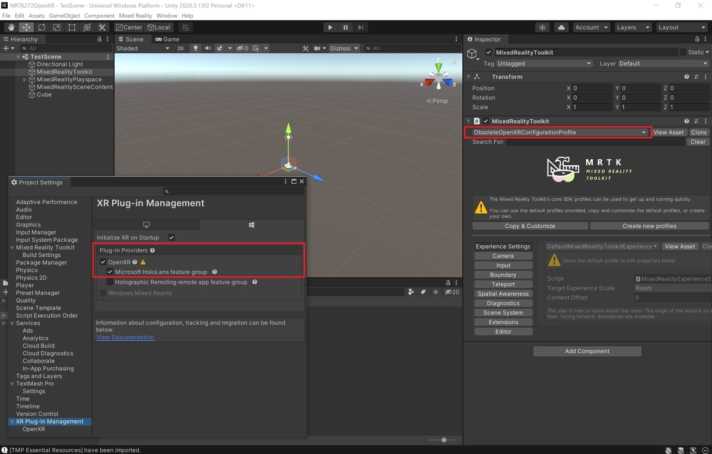Click the Position X value field
This screenshot has width=712, height=454.
(592, 88)
